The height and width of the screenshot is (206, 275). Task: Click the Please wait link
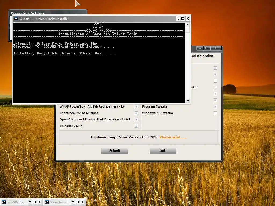click(x=173, y=137)
